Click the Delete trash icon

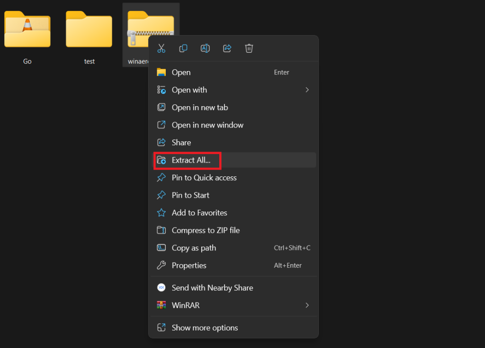point(249,48)
